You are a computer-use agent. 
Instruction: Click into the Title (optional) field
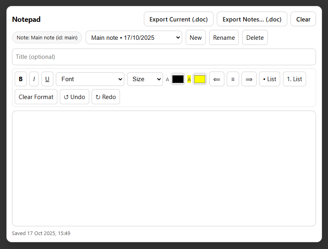(x=164, y=57)
